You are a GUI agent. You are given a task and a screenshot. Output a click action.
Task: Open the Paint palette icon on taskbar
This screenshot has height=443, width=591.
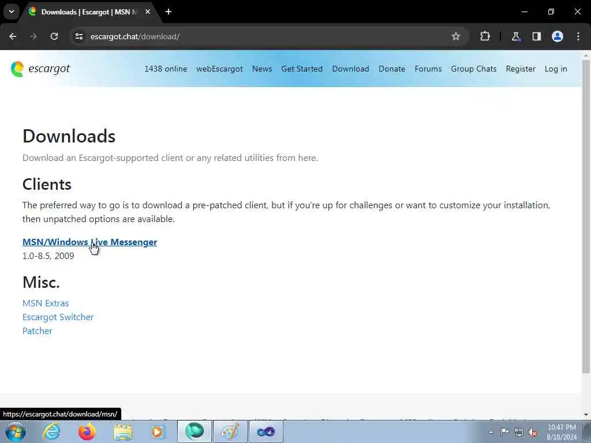click(x=230, y=431)
